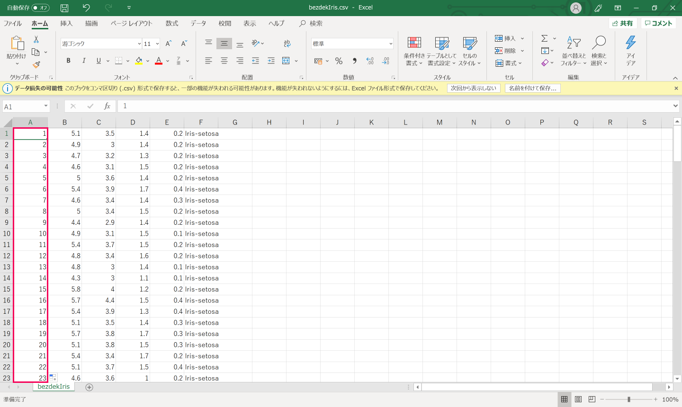Toggle Underline formatting
The width and height of the screenshot is (682, 407).
(99, 61)
